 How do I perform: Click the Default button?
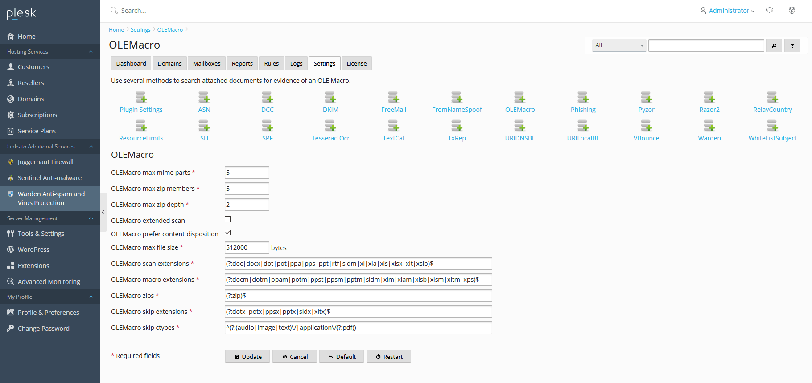coord(342,357)
